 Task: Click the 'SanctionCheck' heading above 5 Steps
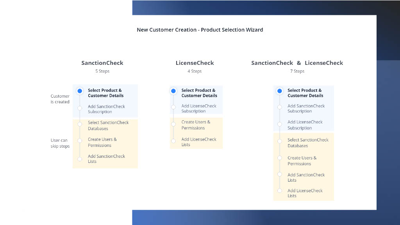[102, 63]
